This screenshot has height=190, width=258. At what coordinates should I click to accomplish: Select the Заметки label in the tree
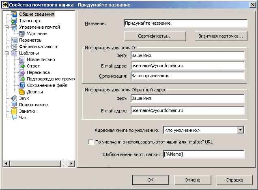[x=28, y=111]
